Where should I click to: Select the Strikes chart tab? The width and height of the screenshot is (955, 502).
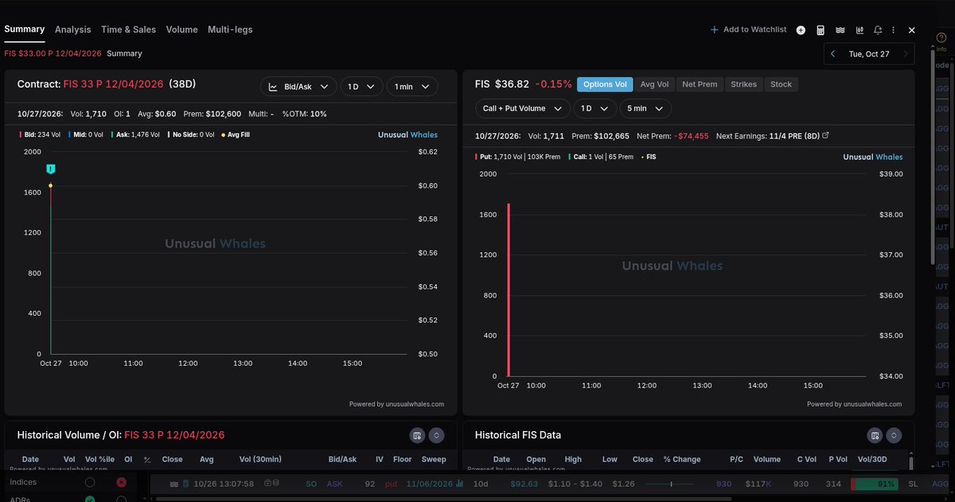click(744, 84)
